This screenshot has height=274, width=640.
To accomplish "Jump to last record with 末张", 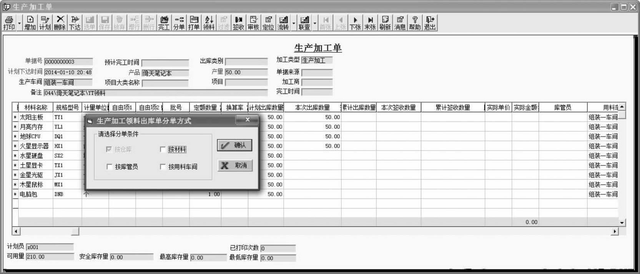I will click(370, 23).
